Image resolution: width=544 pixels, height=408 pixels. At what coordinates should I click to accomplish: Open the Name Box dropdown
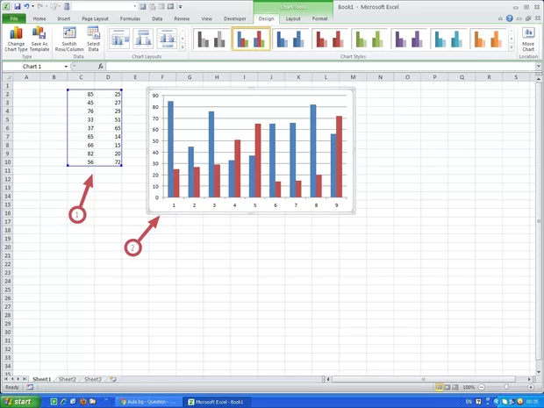point(66,67)
